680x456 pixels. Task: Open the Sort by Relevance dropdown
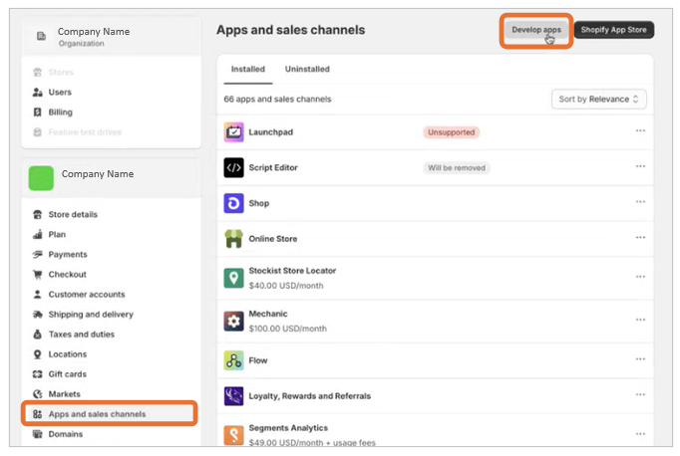point(598,100)
